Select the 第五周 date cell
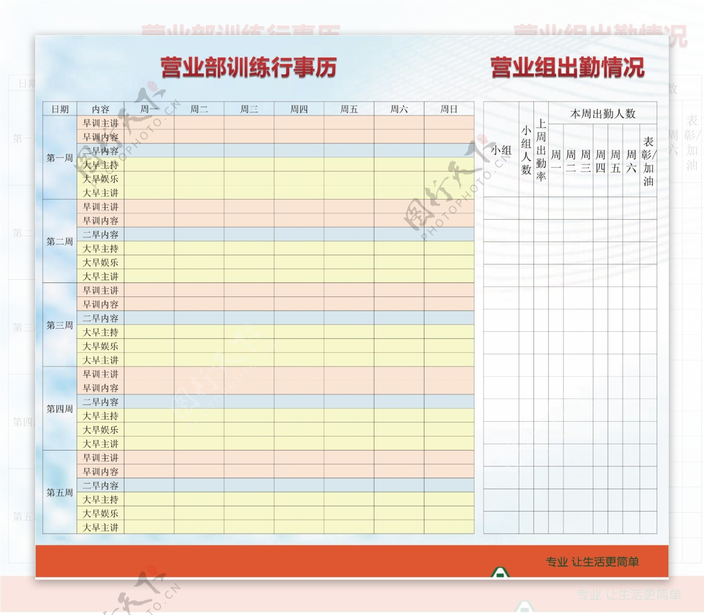This screenshot has width=704, height=615. [60, 492]
